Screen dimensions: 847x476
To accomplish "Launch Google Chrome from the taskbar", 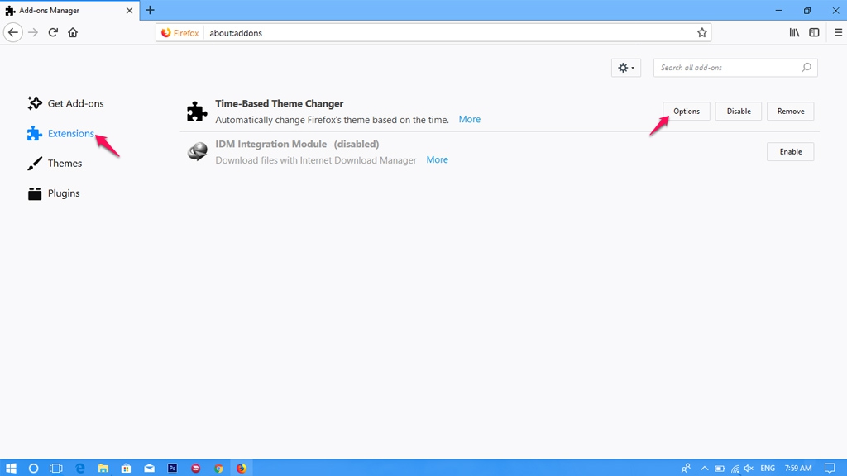I will 218,468.
